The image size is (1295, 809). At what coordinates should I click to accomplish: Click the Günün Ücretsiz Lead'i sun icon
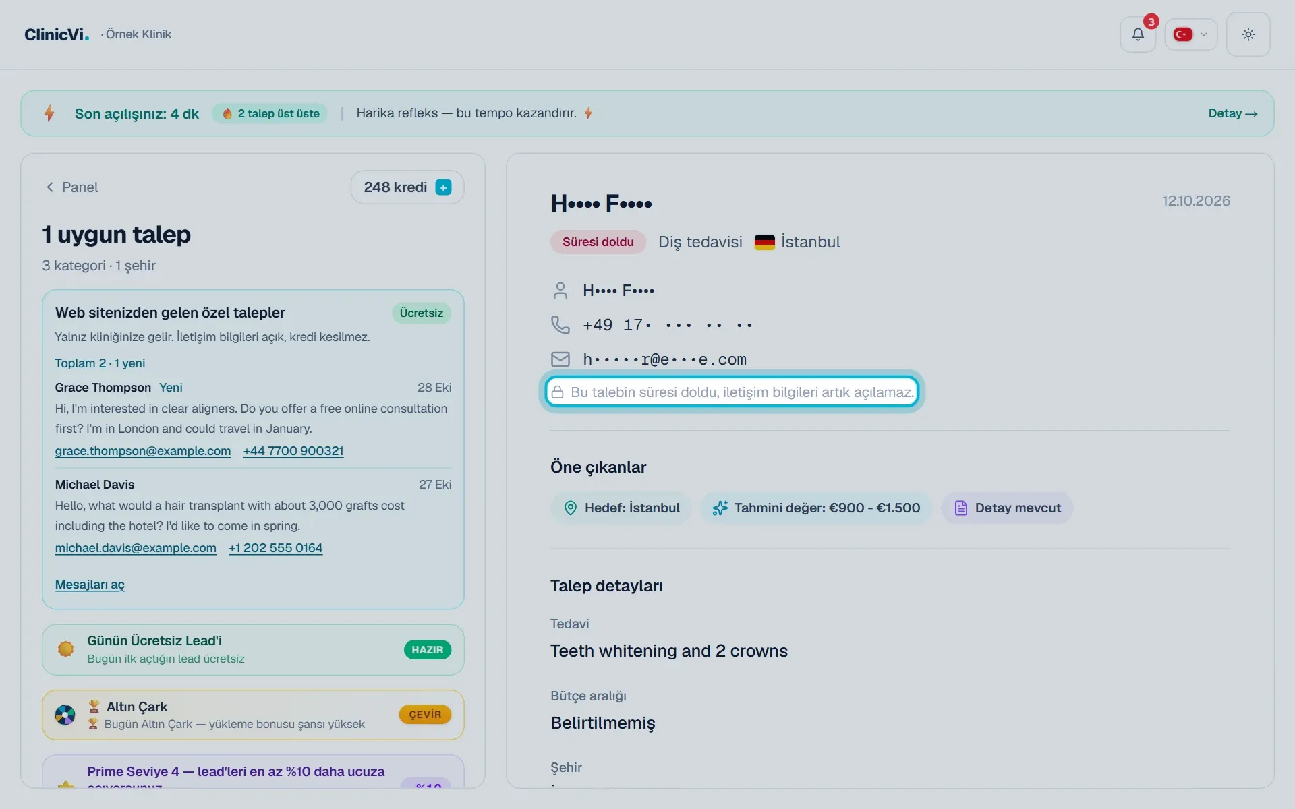[65, 649]
